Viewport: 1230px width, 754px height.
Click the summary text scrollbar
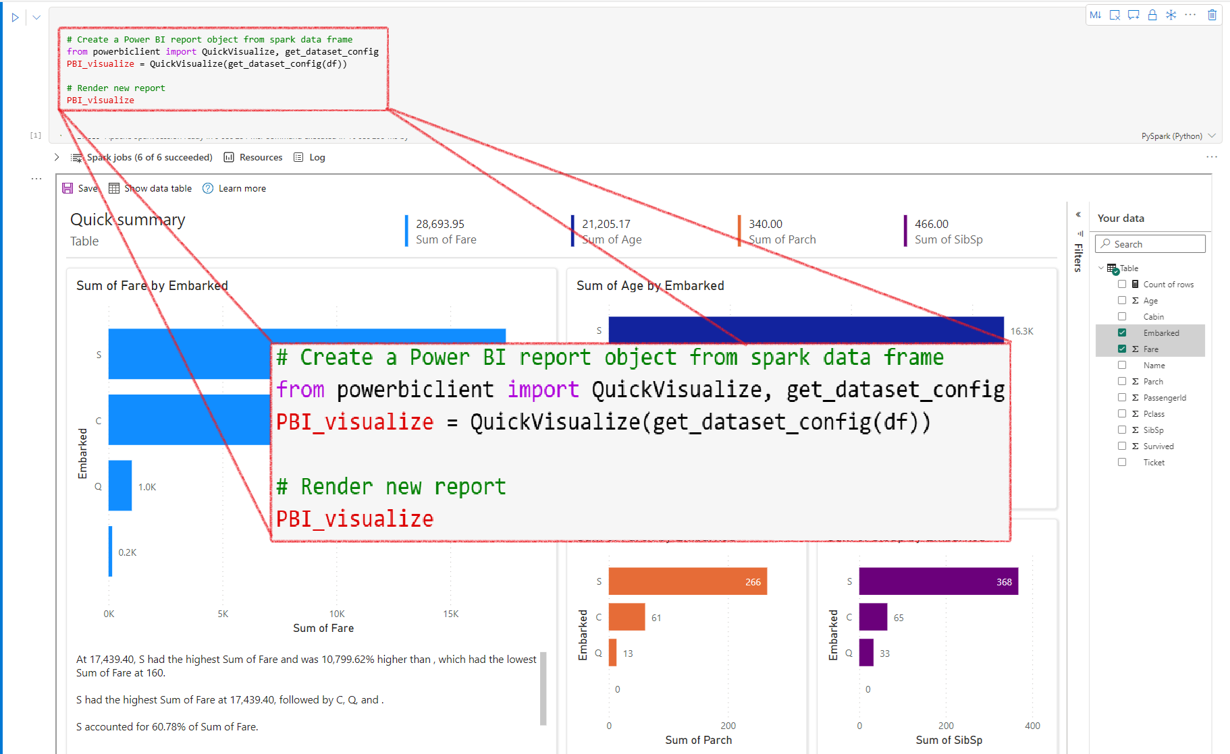tap(543, 688)
